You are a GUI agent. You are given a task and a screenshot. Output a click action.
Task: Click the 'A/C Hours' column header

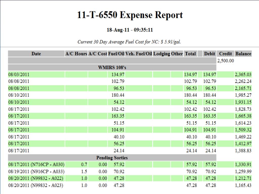coord(76,54)
